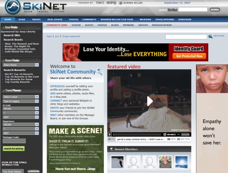Select the Message Board sub-navigation tab
The width and height of the screenshot is (228, 173).
pos(162,25)
